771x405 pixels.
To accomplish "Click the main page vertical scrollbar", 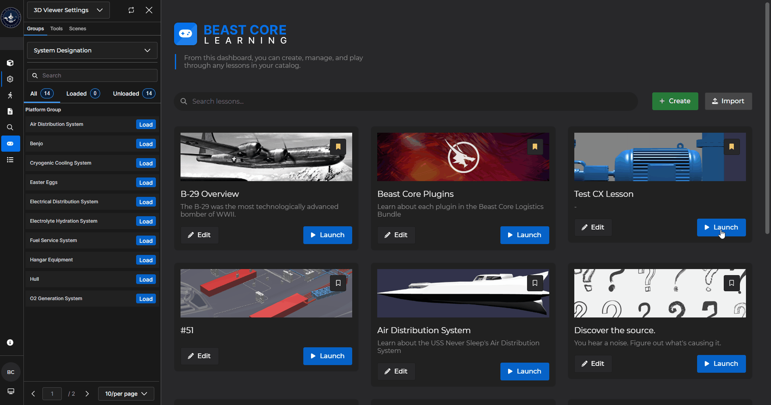I will [767, 118].
